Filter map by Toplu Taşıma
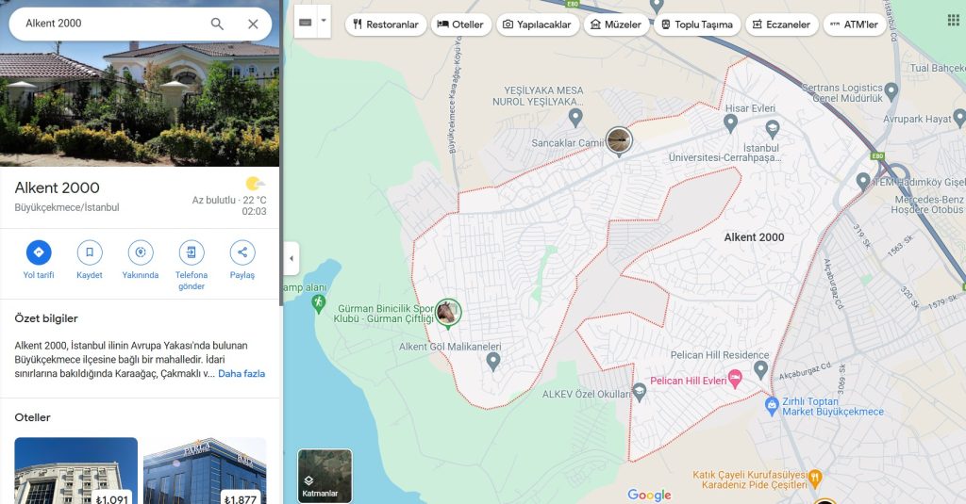The height and width of the screenshot is (504, 966). 697,24
